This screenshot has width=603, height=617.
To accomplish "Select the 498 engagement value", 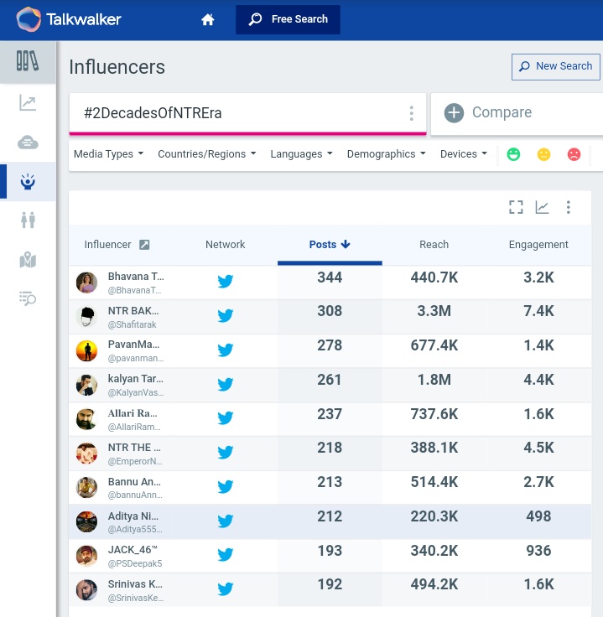I will 538,516.
